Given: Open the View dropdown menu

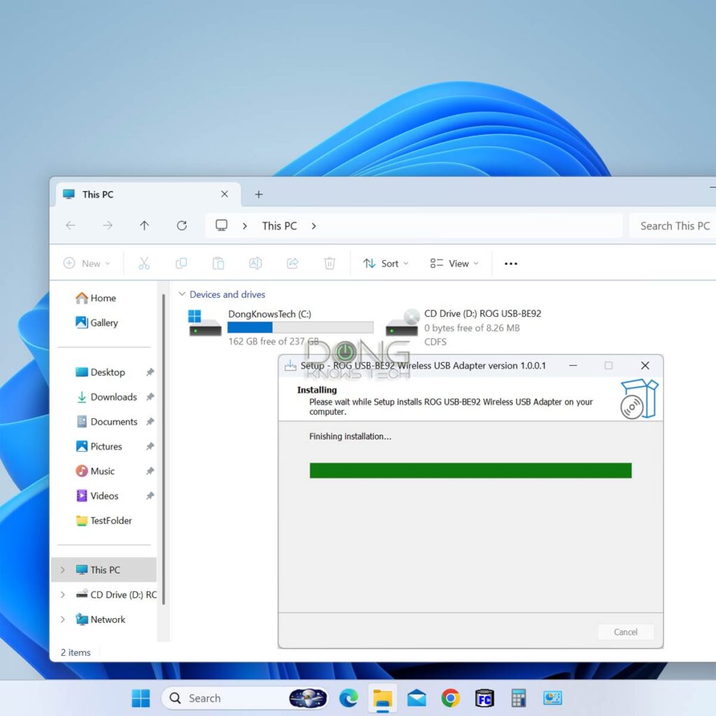Looking at the screenshot, I should (x=454, y=264).
